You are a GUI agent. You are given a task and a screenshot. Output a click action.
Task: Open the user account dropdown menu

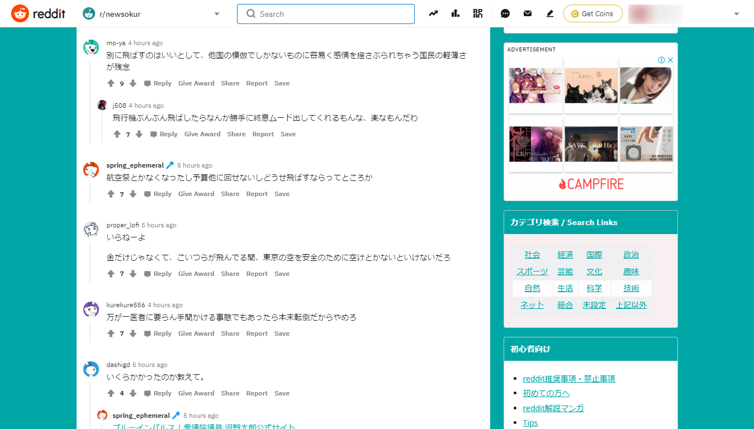coord(737,14)
